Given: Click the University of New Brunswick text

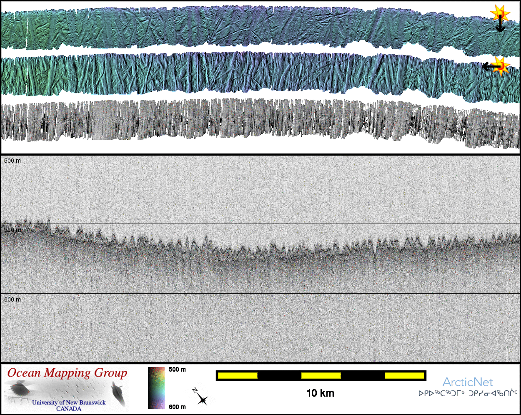Looking at the screenshot, I should 69,402.
